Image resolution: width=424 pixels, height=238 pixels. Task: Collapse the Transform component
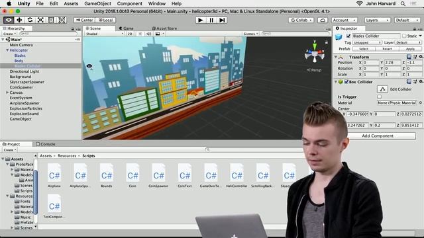click(x=336, y=57)
